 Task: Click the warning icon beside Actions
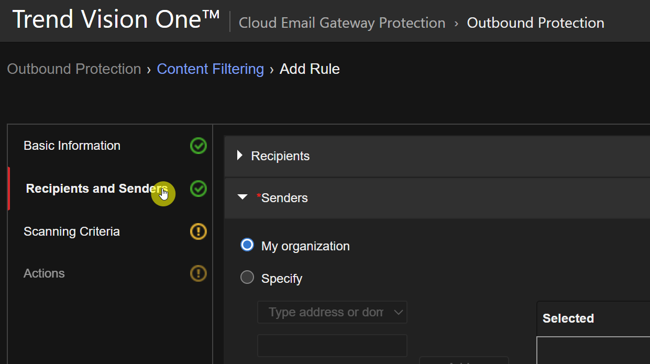[198, 273]
